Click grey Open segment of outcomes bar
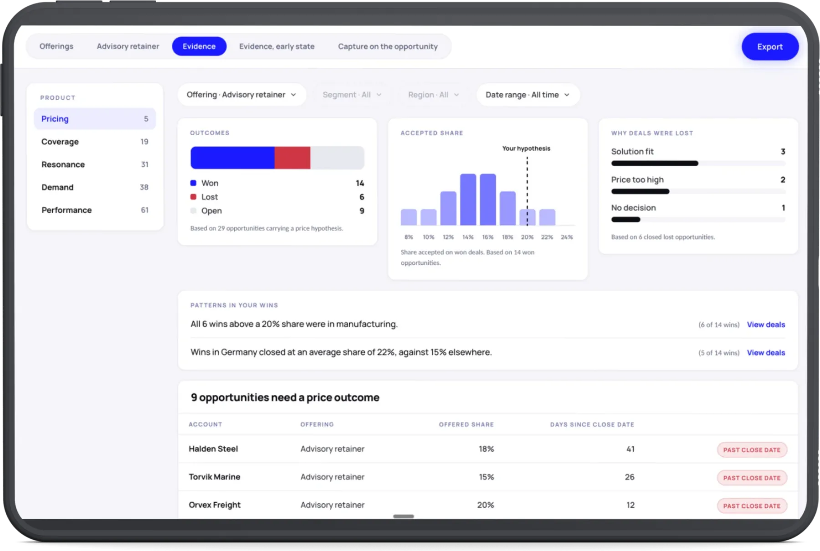Screen dimensions: 820x551 click(x=337, y=158)
